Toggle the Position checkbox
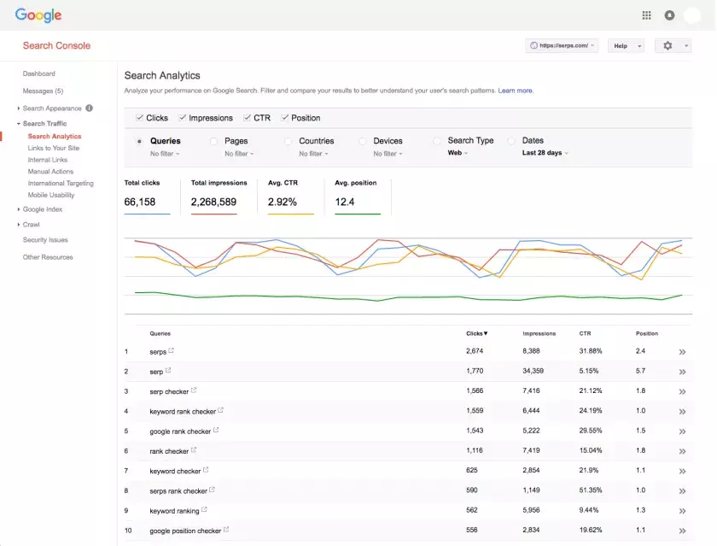 284,118
